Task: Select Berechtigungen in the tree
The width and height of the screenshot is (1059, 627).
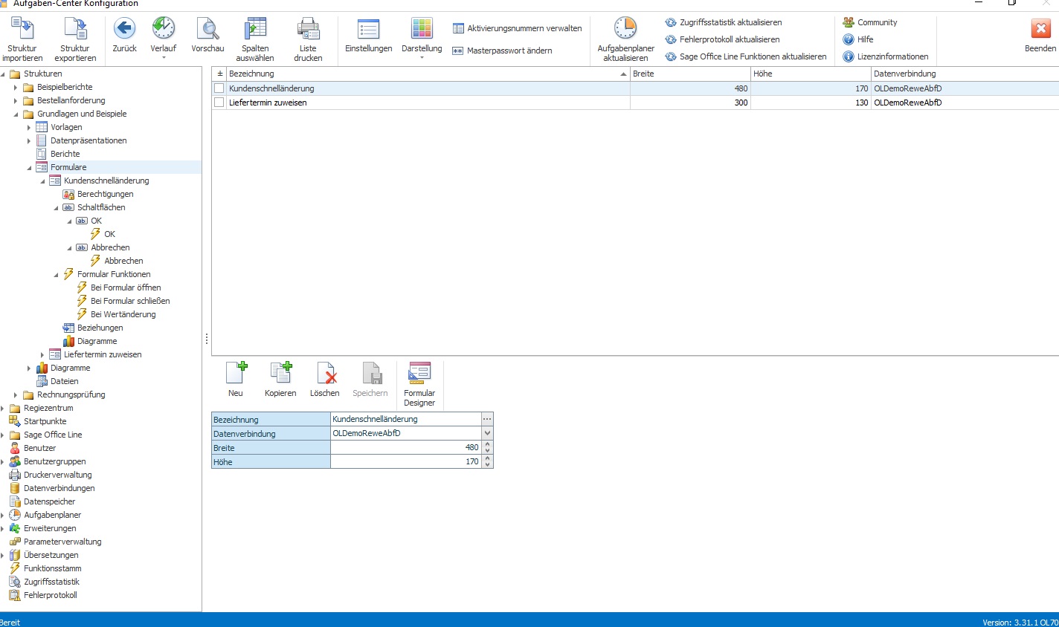Action: [105, 194]
